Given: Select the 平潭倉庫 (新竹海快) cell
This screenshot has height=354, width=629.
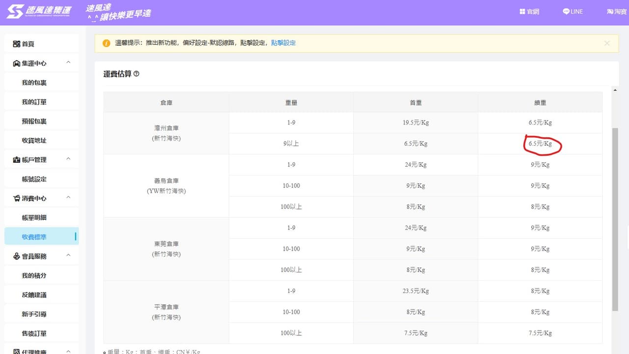Looking at the screenshot, I should (167, 312).
